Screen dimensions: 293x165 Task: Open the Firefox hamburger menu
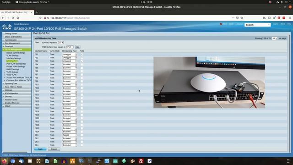pos(290,18)
